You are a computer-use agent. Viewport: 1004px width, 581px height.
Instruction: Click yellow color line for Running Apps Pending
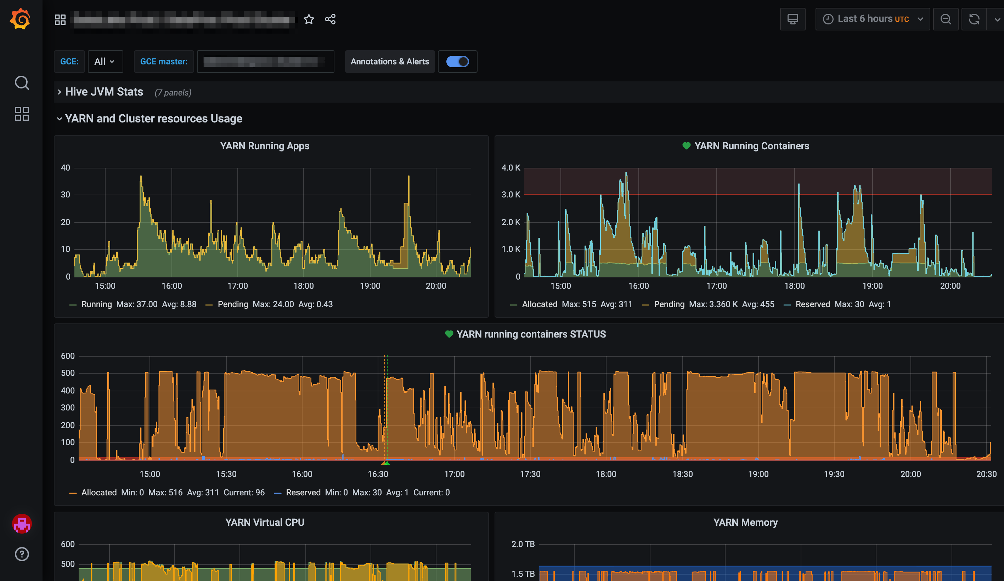coord(209,305)
